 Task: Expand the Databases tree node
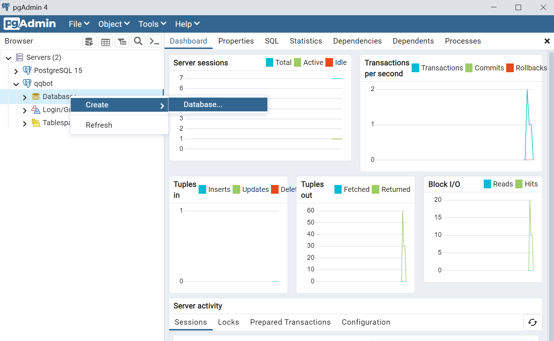click(25, 97)
